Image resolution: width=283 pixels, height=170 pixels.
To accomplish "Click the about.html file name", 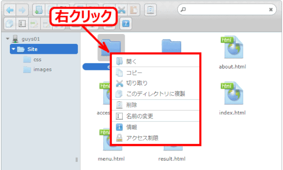I will click(x=232, y=67).
